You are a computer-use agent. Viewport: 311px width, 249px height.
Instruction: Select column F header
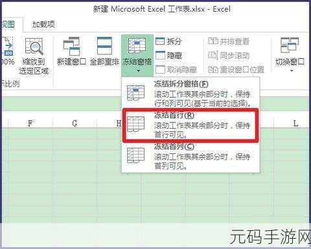30,124
